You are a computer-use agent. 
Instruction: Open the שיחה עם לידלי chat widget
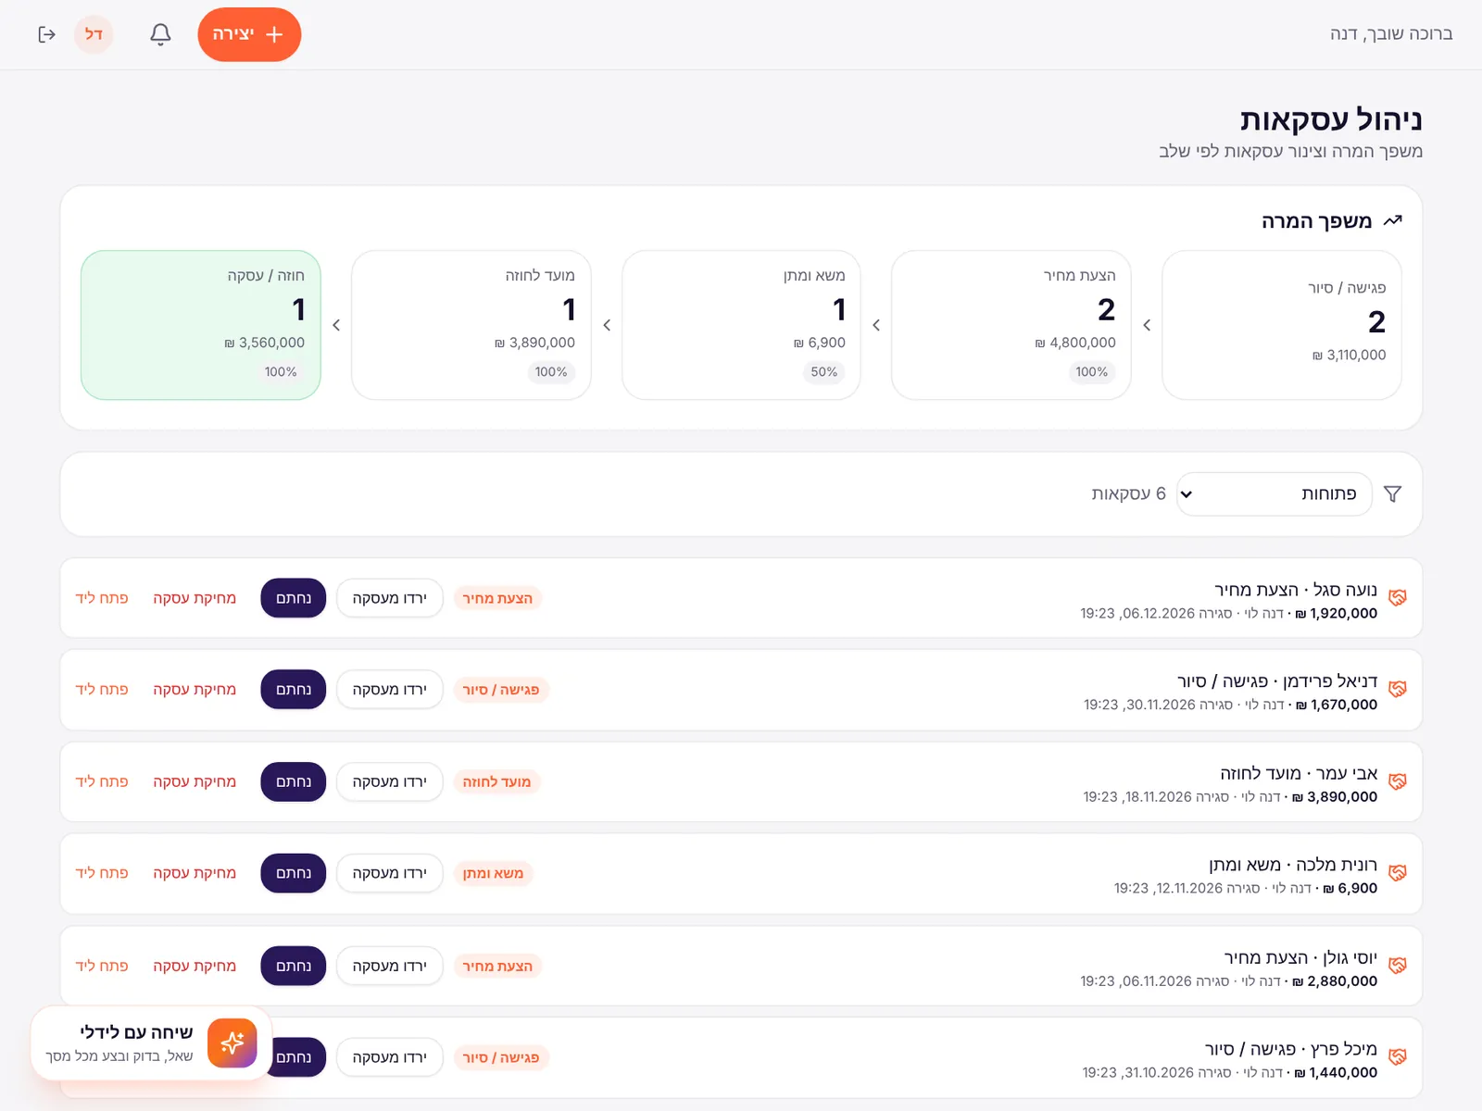tap(151, 1043)
